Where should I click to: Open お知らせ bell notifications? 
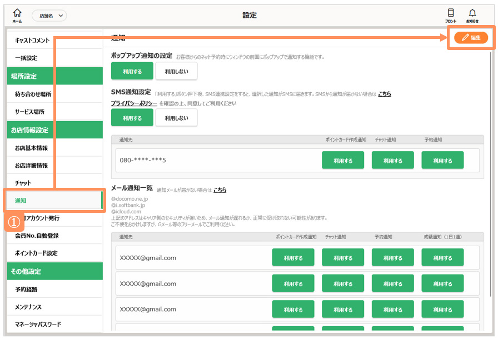[472, 15]
